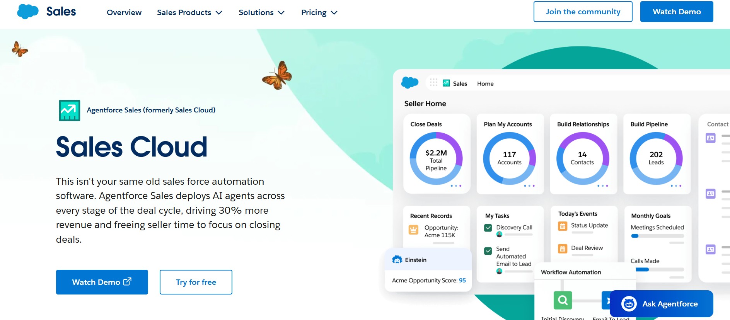Expand the Sales Products dropdown menu
The height and width of the screenshot is (320, 730).
click(189, 12)
